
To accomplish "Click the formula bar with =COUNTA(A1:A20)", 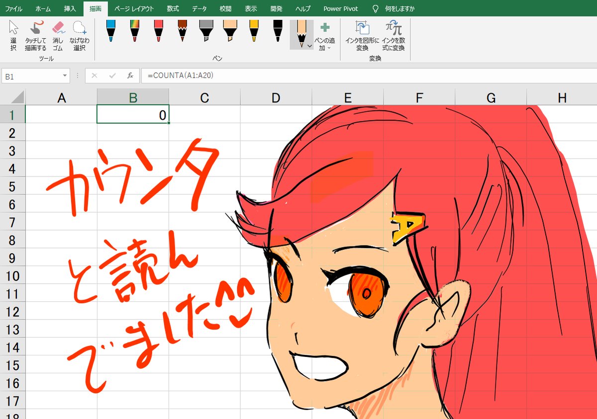I will pyautogui.click(x=369, y=76).
